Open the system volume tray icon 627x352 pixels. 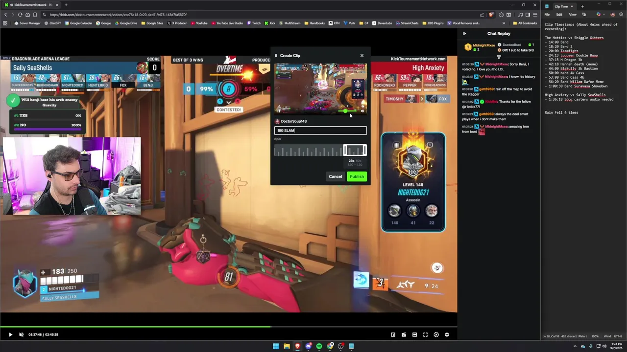(x=603, y=346)
